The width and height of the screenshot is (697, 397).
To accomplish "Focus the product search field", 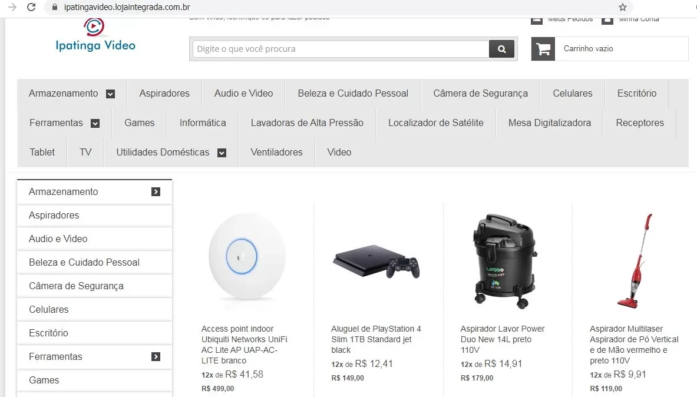I will pos(341,49).
